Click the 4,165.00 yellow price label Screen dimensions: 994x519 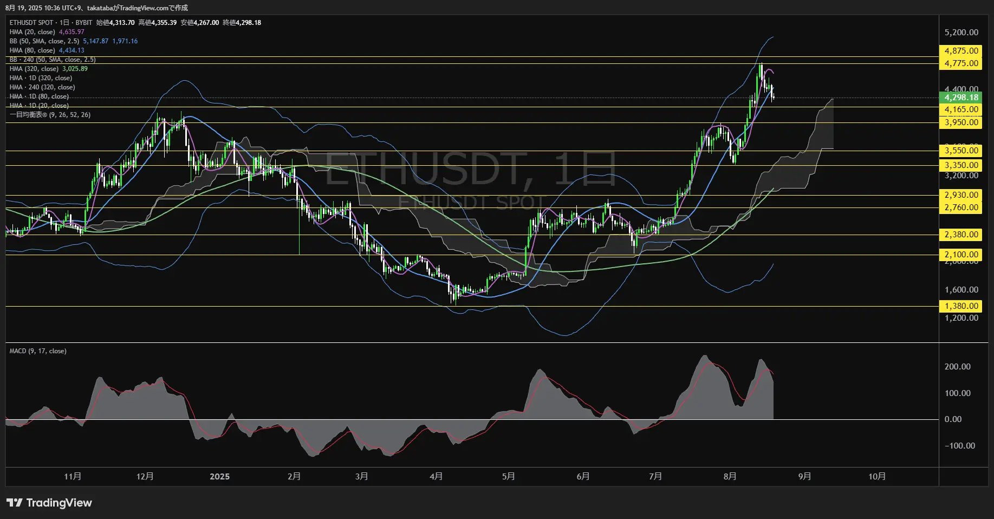click(x=961, y=109)
